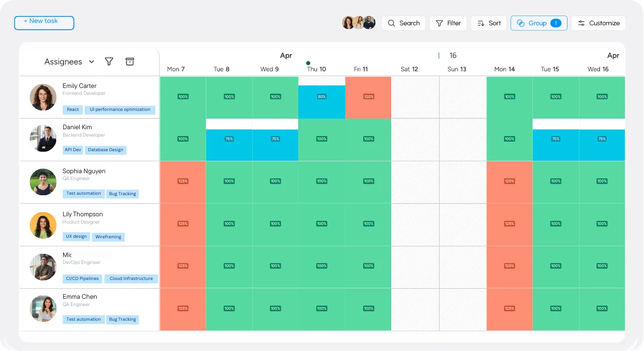
Task: Select the React tag under Emily Carter
Action: coord(72,110)
